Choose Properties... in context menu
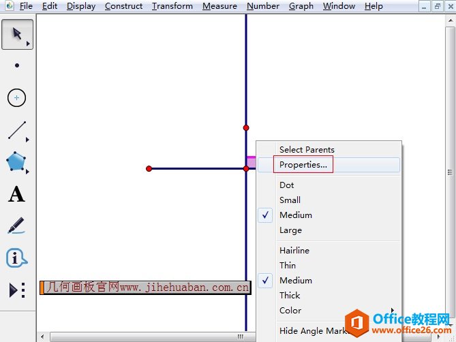This screenshot has height=342, width=456. pyautogui.click(x=329, y=165)
